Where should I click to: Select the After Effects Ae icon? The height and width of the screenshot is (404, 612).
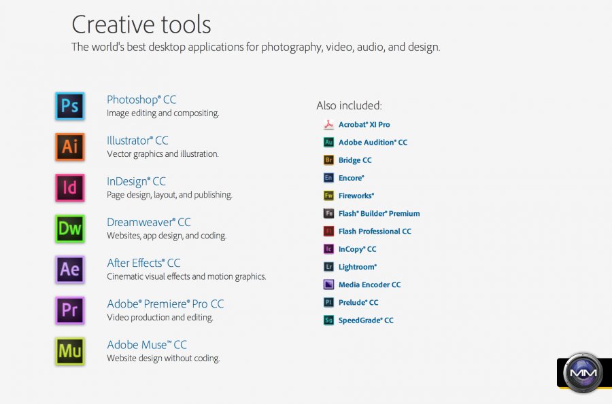69,270
